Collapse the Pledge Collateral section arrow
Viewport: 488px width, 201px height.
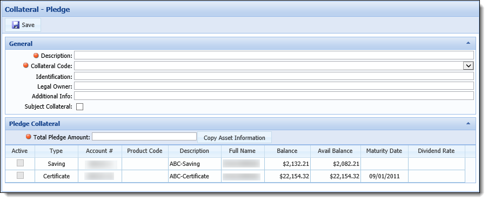(x=468, y=123)
